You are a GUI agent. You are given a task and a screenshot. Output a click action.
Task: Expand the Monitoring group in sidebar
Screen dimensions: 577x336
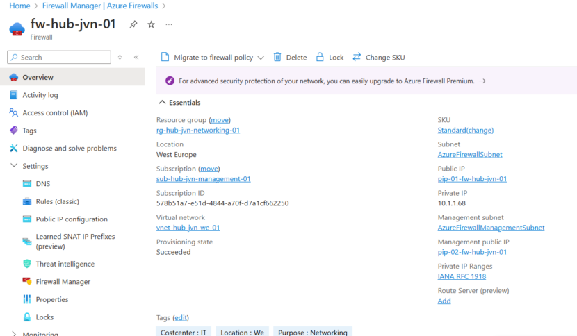point(14,333)
